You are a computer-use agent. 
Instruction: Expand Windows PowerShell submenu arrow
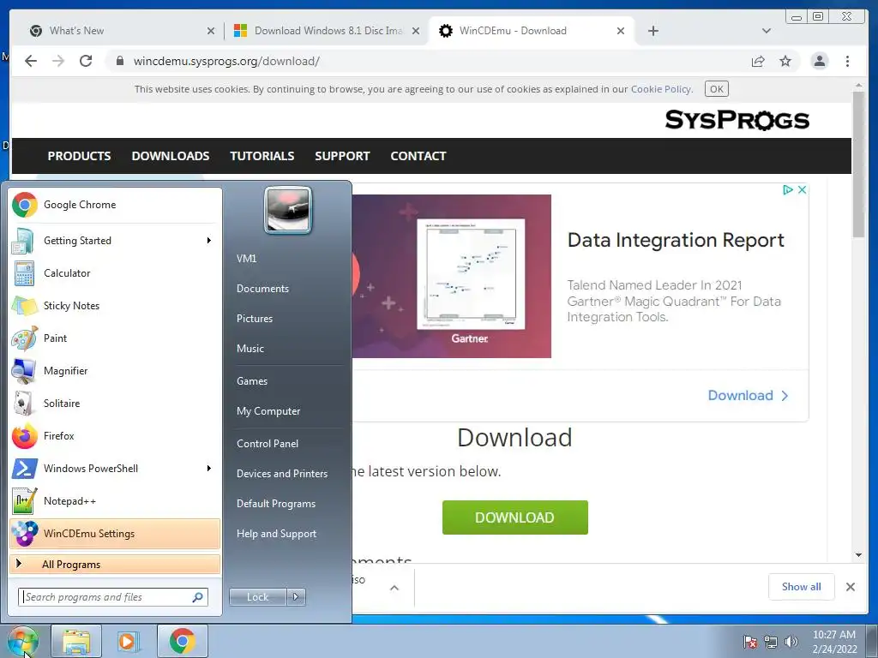pyautogui.click(x=209, y=469)
